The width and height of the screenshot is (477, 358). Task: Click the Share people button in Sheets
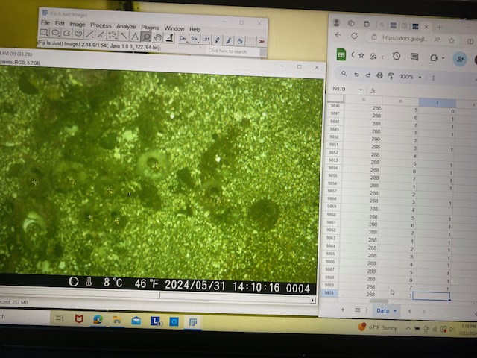point(460,59)
